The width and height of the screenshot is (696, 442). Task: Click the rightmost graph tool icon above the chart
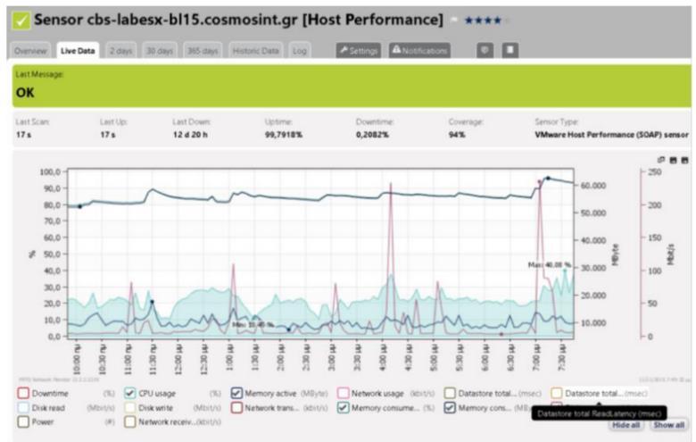click(x=685, y=160)
